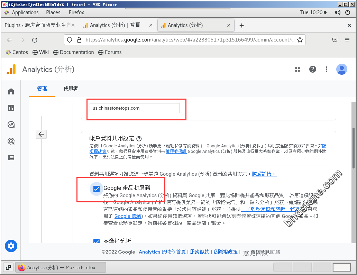Open the 服務條款 footer link
The image size is (357, 275).
tap(200, 252)
